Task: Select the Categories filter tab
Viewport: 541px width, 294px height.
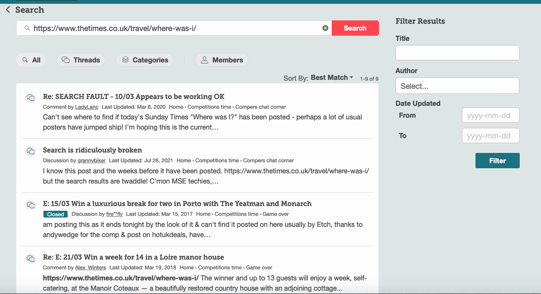Action: (145, 60)
